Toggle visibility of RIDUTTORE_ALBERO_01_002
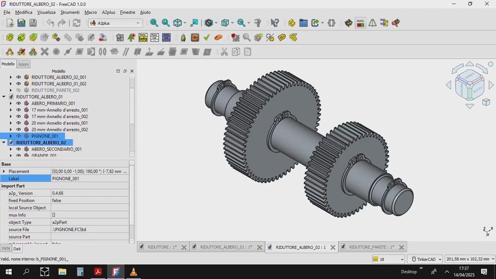Viewport: 496px width, 279px height. 18,84
